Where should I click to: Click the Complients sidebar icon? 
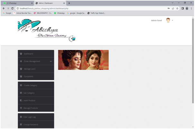point(21,76)
